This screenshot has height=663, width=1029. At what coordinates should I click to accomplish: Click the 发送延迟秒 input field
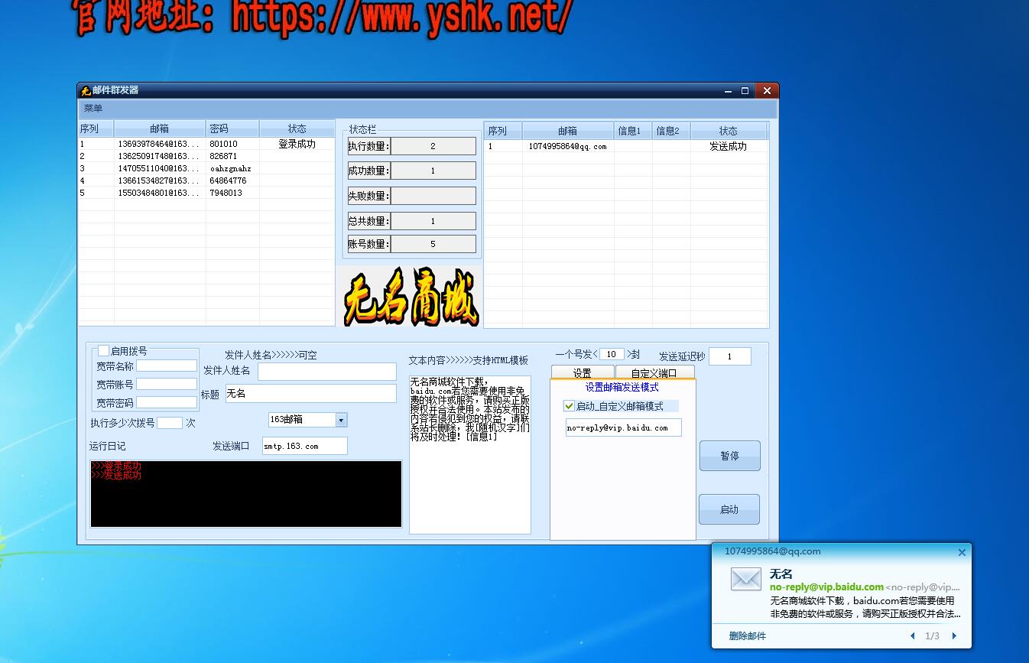tap(729, 356)
